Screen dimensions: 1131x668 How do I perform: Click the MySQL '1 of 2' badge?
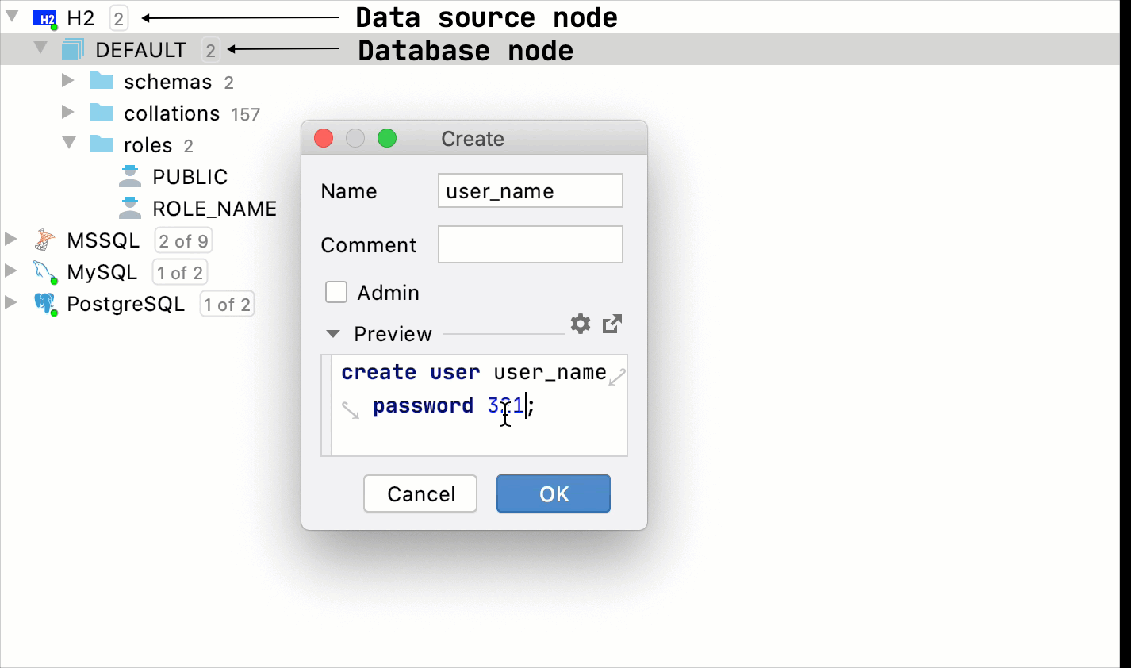180,272
